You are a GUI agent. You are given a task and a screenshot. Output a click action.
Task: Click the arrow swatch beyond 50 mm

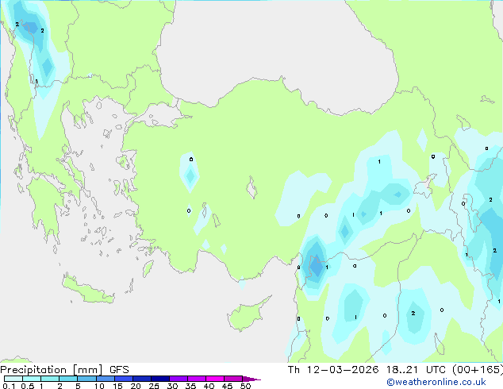pos(251,379)
